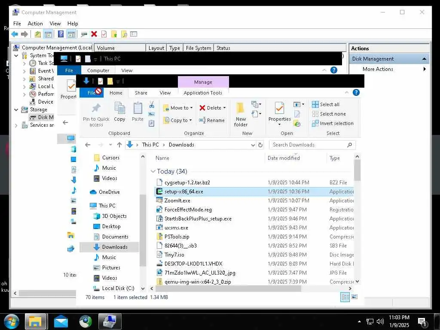440x330 pixels.
Task: Click the Properties icon in Open group
Action: (279, 109)
